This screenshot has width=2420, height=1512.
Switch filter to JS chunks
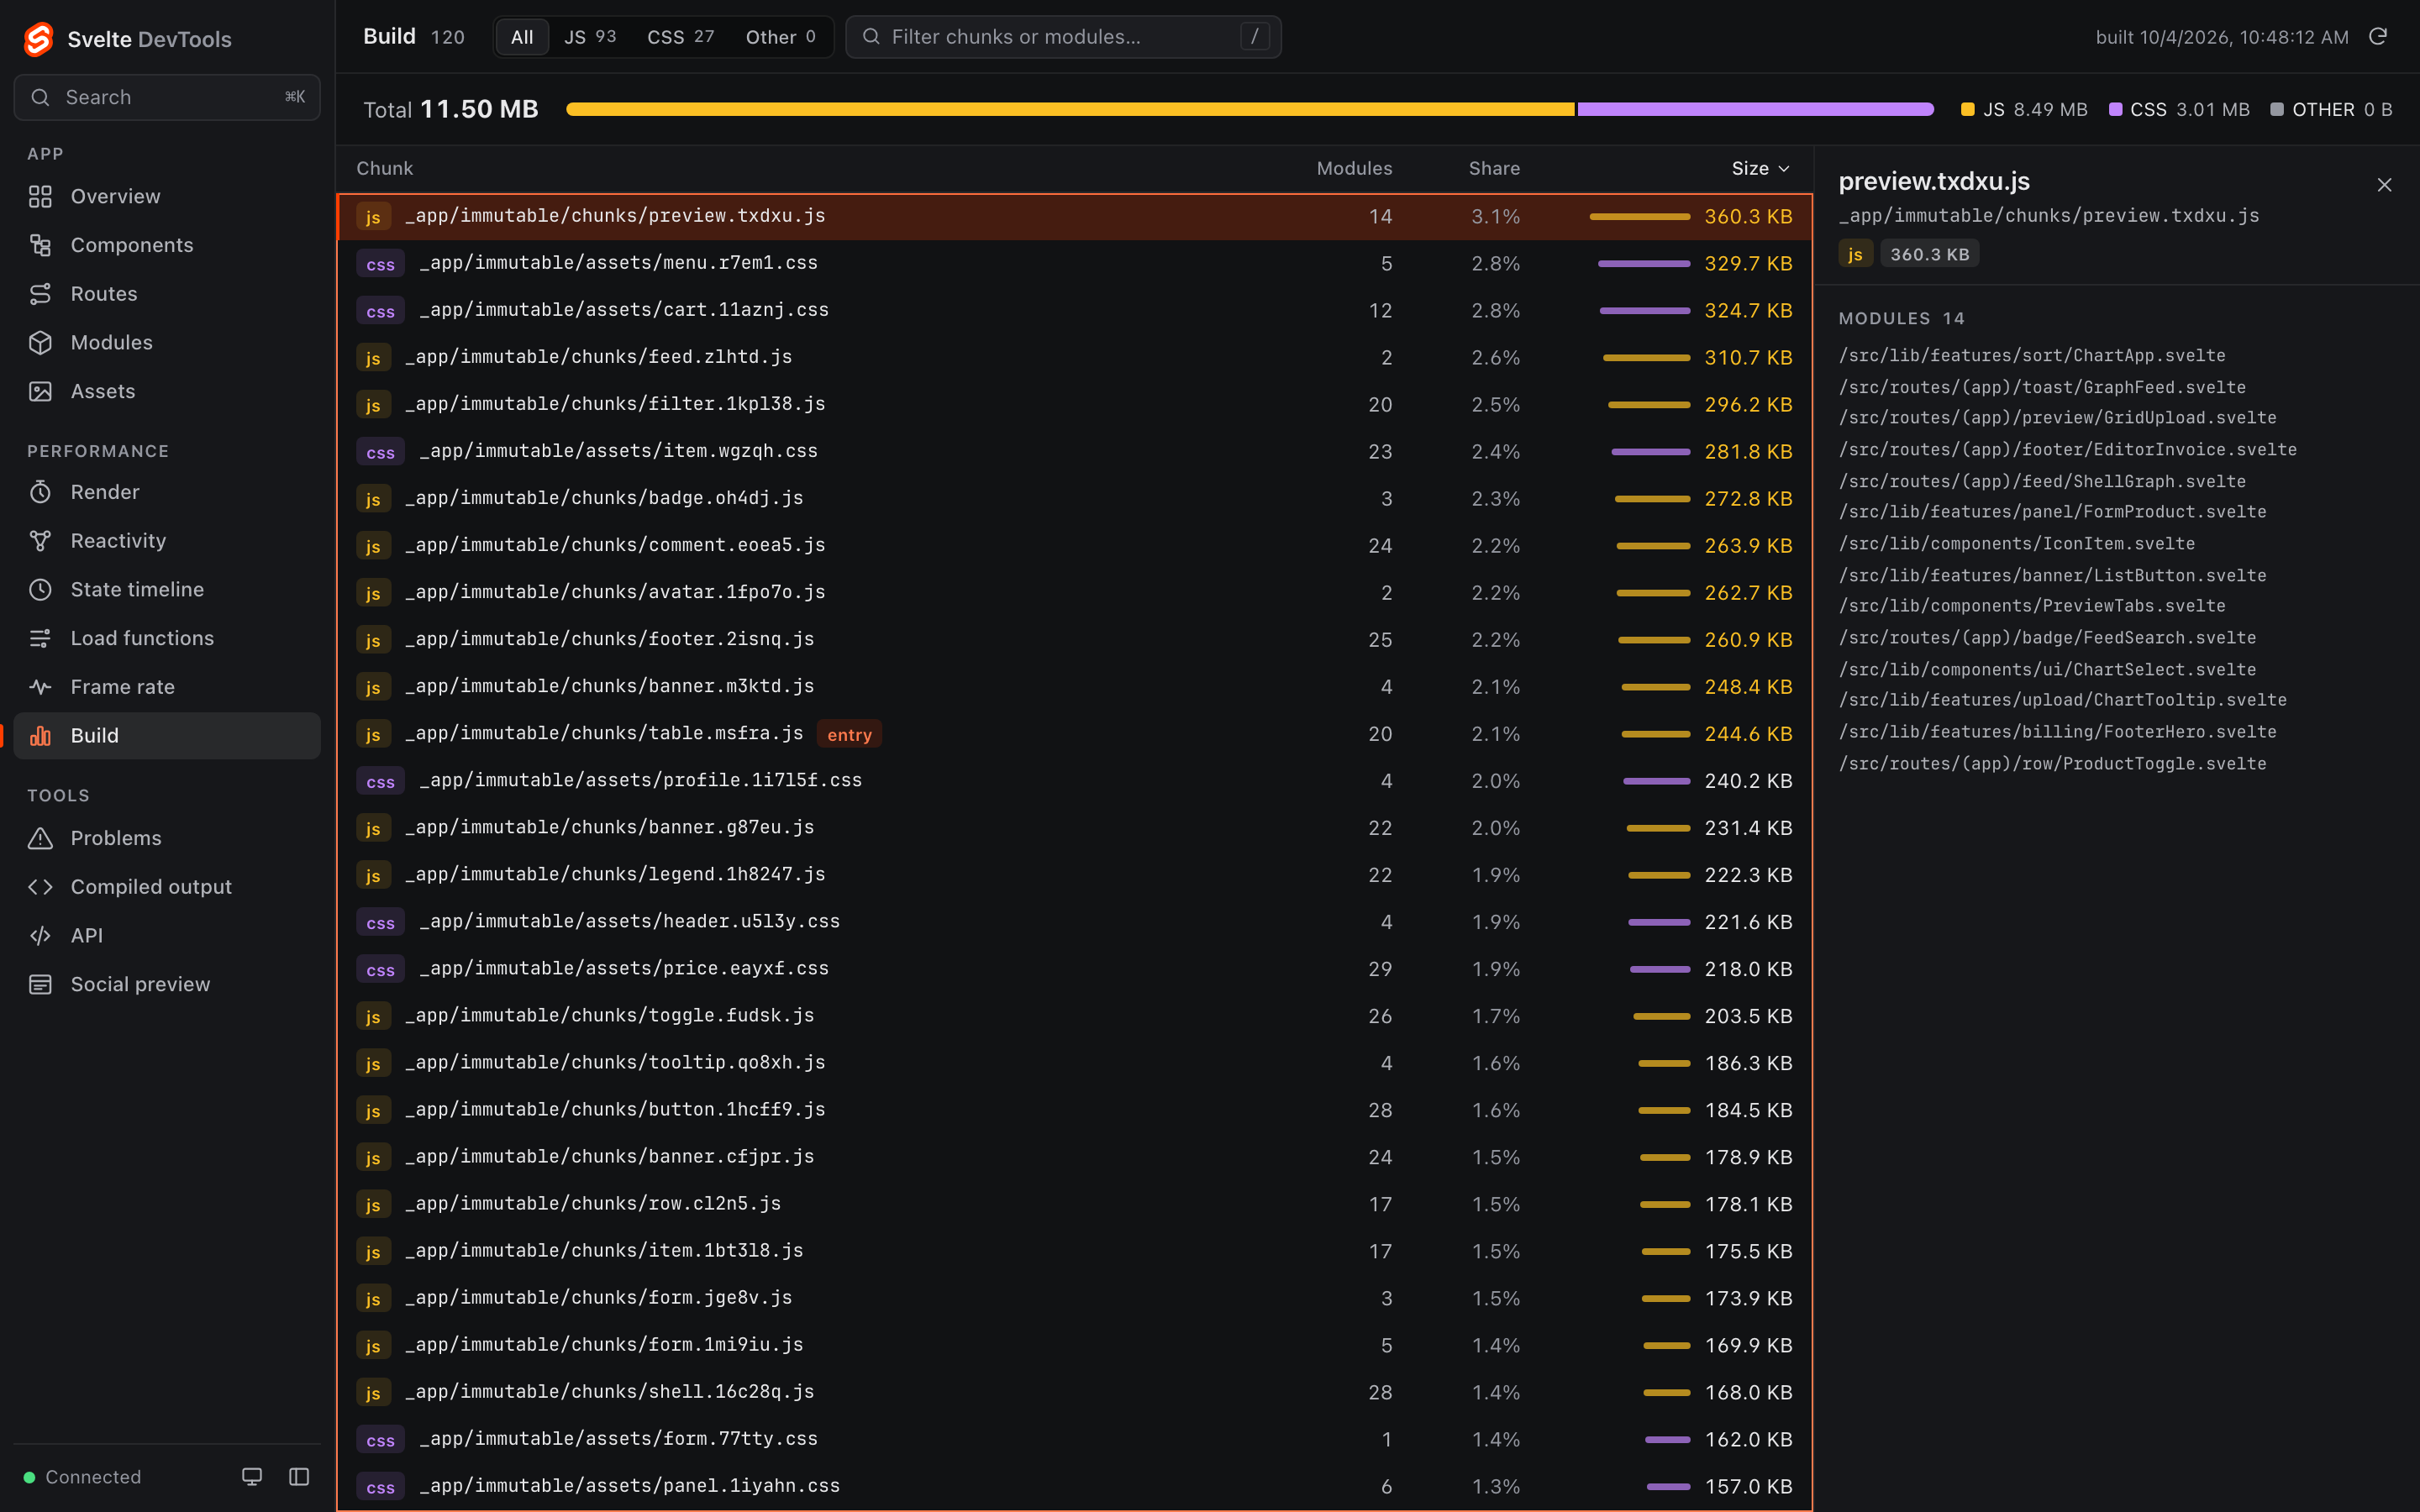(590, 37)
